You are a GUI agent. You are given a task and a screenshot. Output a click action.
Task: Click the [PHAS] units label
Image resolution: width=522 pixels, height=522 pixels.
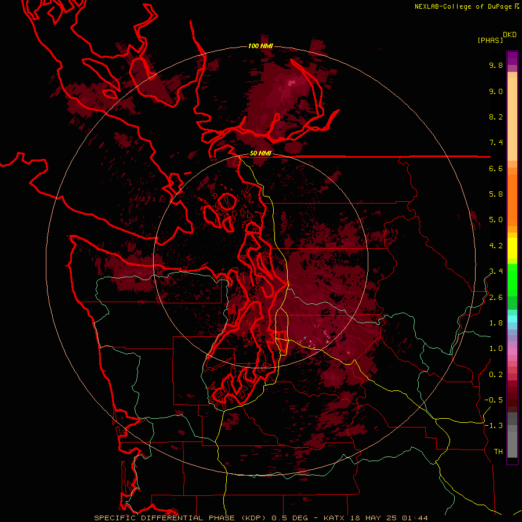pyautogui.click(x=490, y=41)
